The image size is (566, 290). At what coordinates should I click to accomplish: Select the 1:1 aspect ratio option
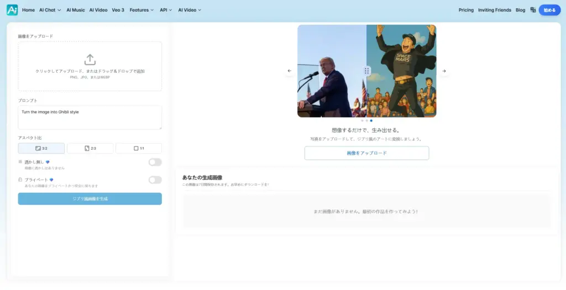[139, 148]
